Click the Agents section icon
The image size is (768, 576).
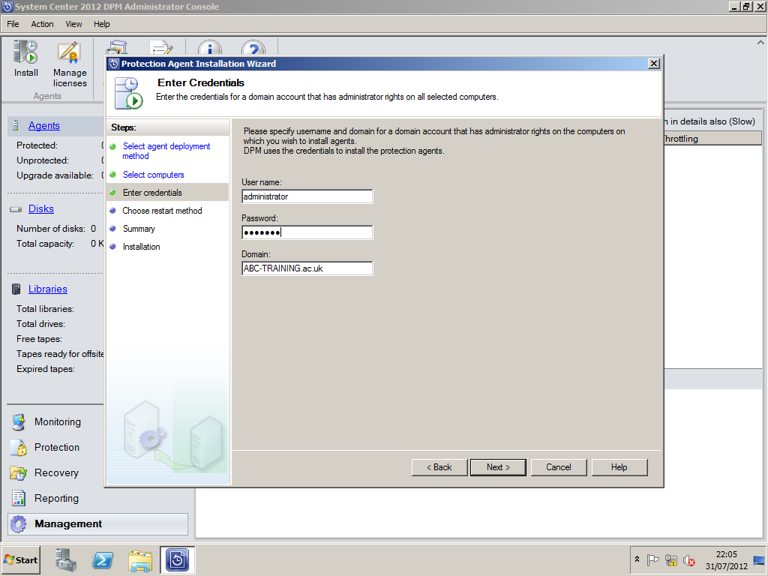coord(16,126)
